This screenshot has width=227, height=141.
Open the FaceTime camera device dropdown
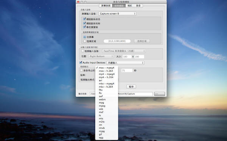124,51
